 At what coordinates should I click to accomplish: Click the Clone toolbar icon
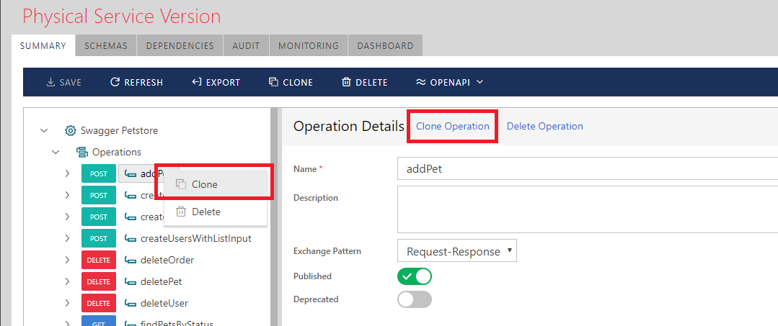point(273,83)
